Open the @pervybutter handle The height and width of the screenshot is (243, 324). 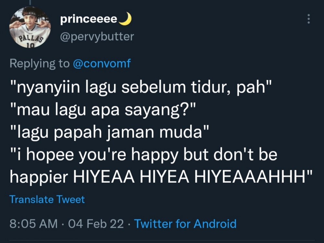coord(97,37)
